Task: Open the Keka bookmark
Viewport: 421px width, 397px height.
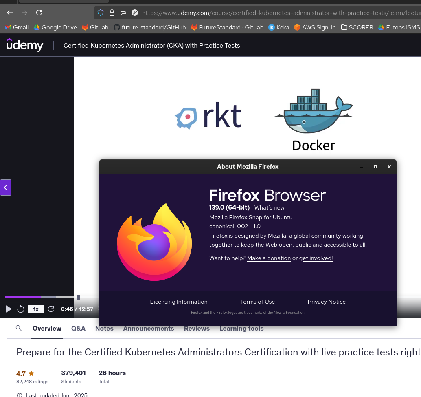Action: pos(278,27)
